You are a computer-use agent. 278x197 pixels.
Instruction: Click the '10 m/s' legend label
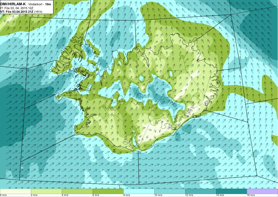(x=158, y=195)
